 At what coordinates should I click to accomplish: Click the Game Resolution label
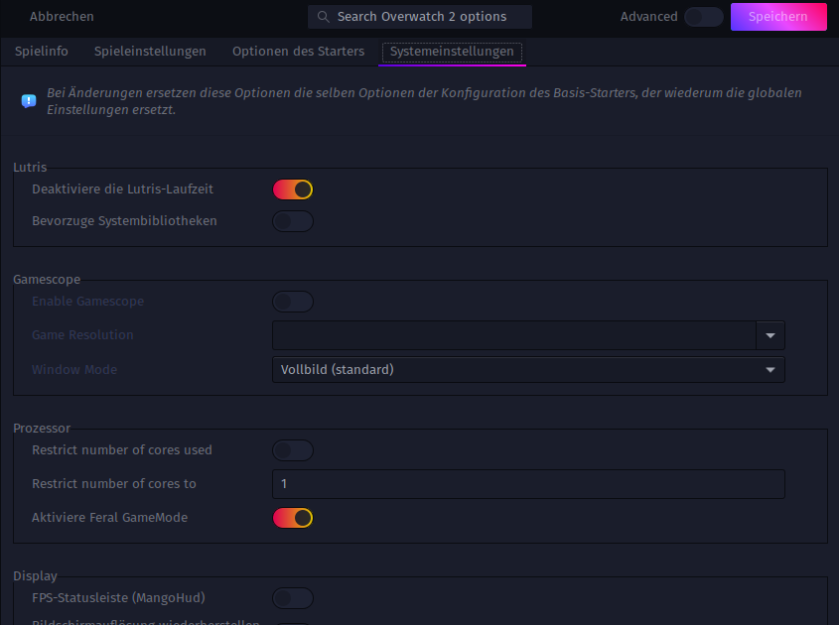pyautogui.click(x=82, y=335)
